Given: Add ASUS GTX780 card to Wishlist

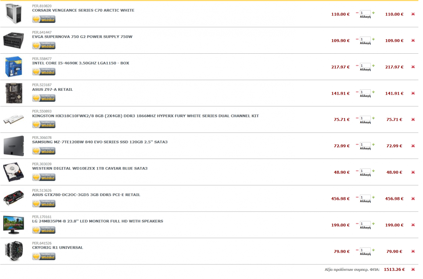Looking at the screenshot, I should coord(44,203).
